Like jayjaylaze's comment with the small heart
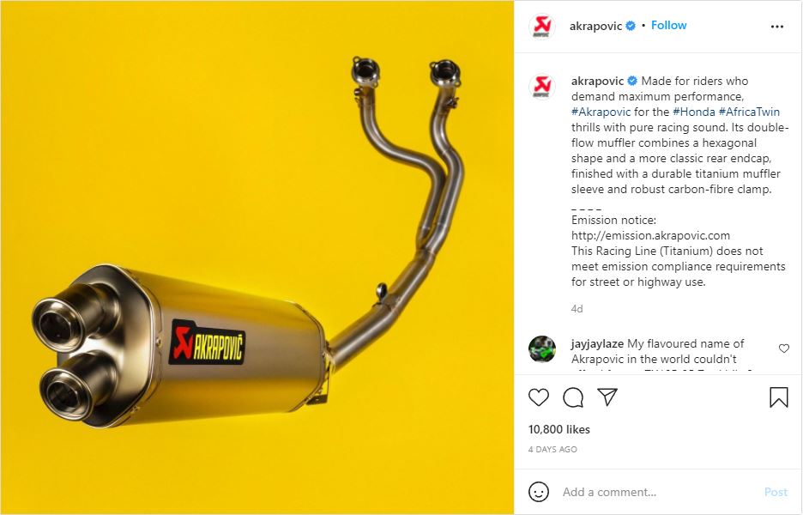This screenshot has height=515, width=803. pos(783,348)
